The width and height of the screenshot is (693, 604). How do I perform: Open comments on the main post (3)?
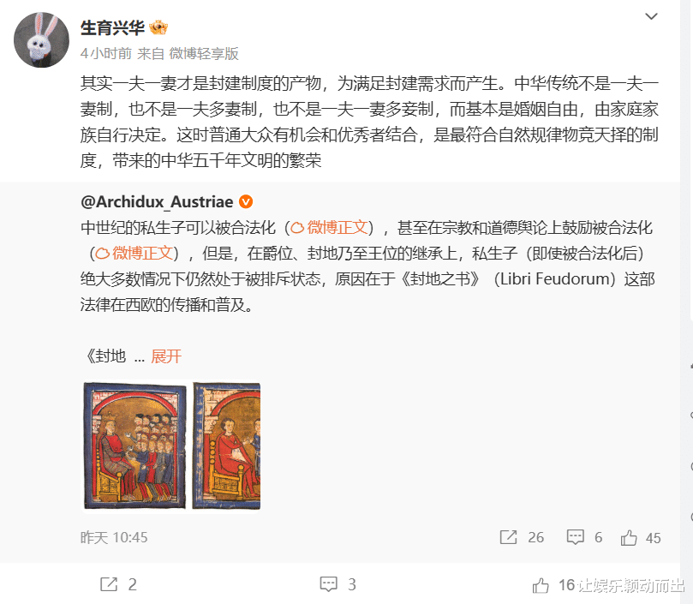[328, 584]
